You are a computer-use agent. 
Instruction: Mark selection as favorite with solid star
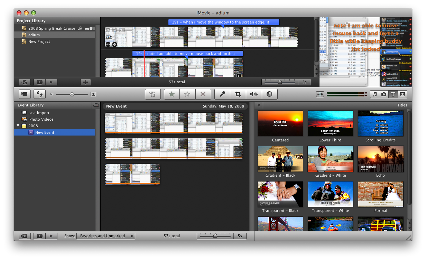pyautogui.click(x=172, y=94)
